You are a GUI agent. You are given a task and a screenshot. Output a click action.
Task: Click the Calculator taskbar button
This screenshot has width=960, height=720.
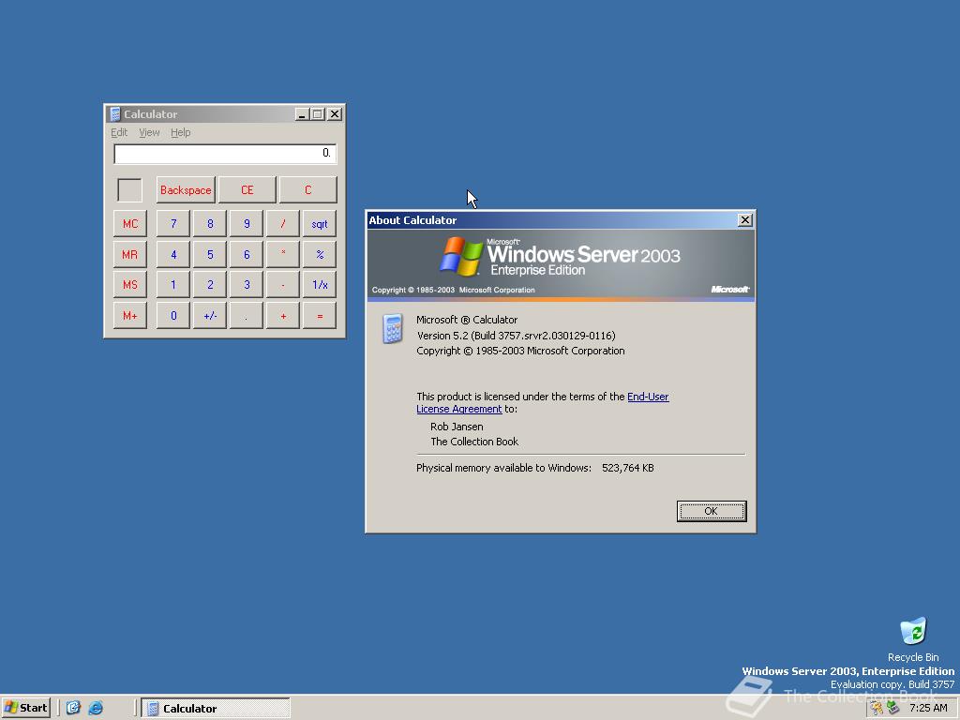[x=216, y=709]
